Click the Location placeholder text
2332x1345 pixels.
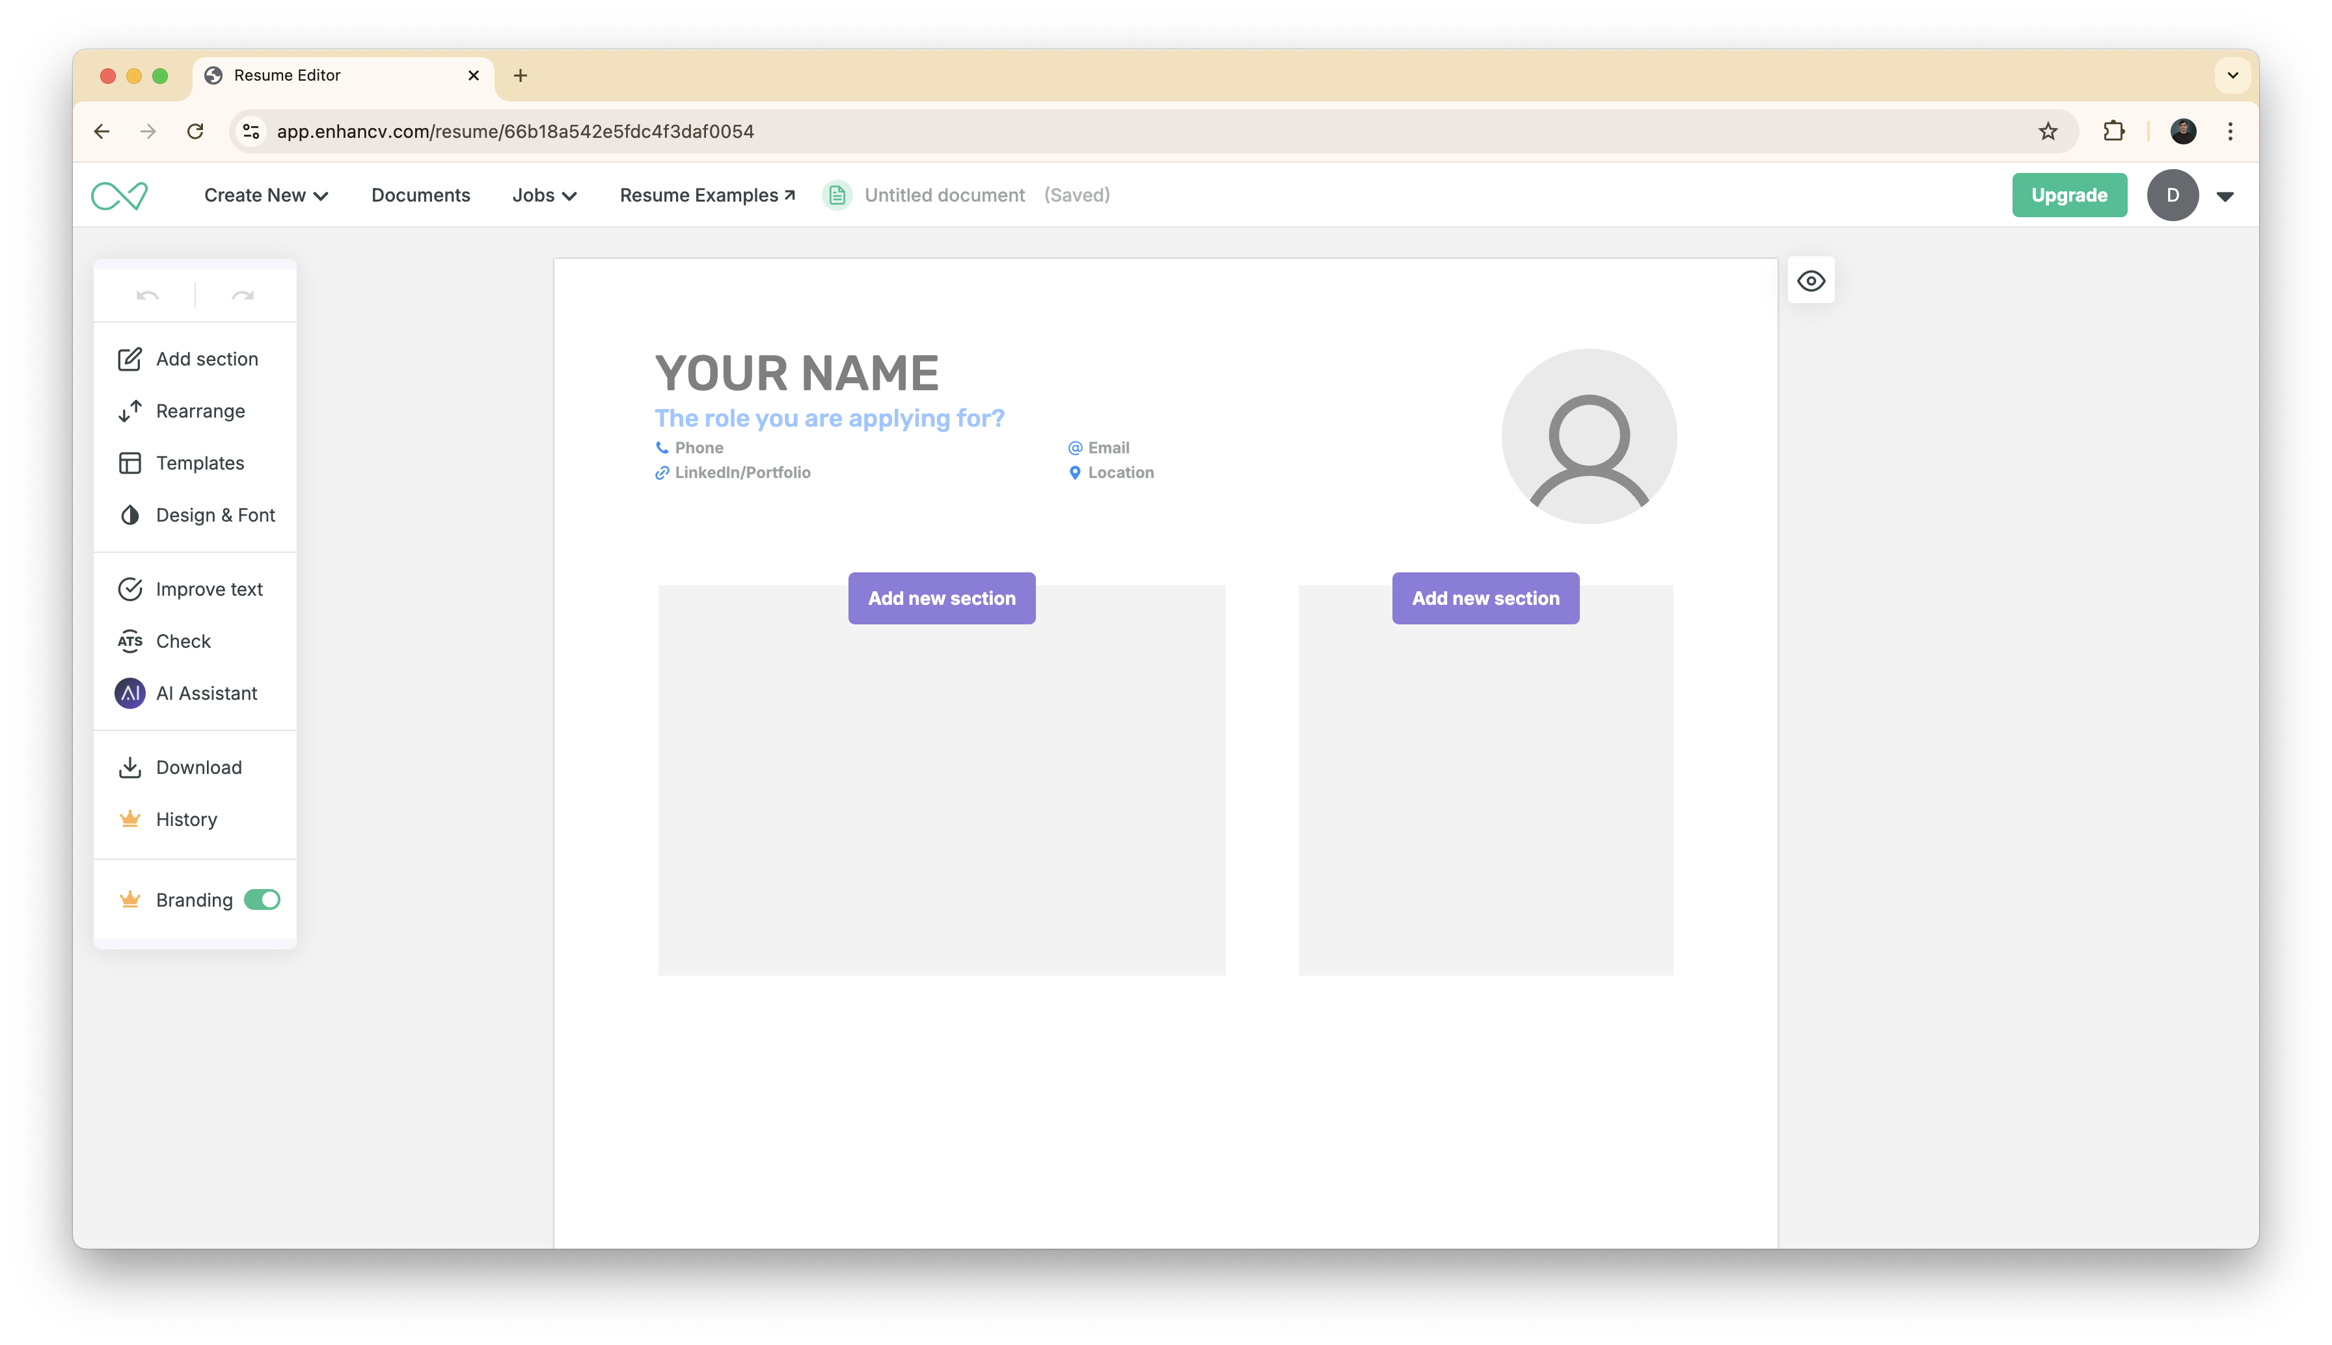[1120, 472]
